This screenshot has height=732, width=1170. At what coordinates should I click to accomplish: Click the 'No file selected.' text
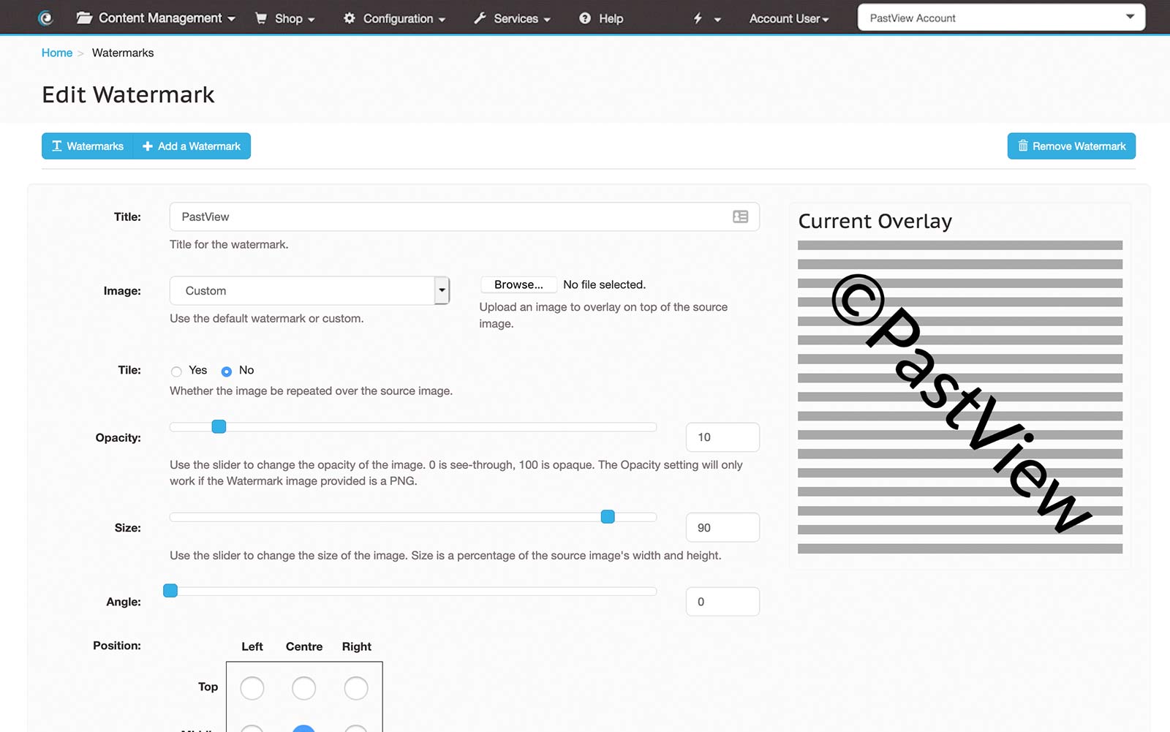[x=605, y=284]
